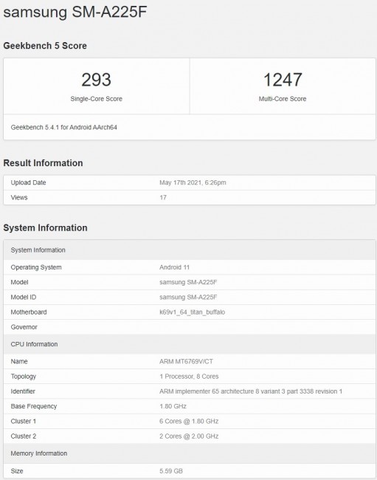Image resolution: width=377 pixels, height=480 pixels.
Task: Select the value 6 Cores @ 1.80 GHz
Action: coord(189,422)
